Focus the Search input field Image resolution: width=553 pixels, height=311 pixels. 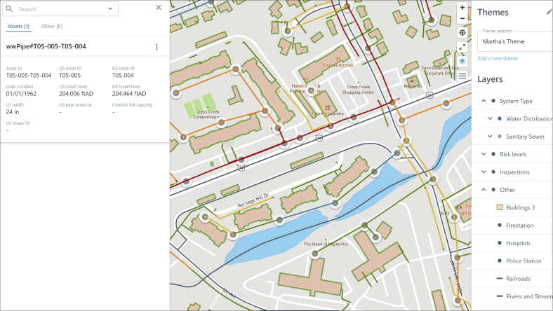(x=60, y=9)
